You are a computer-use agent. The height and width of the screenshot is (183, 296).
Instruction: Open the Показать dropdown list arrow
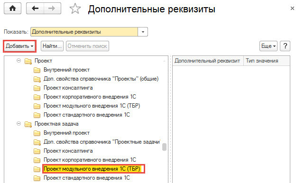[x=143, y=32]
